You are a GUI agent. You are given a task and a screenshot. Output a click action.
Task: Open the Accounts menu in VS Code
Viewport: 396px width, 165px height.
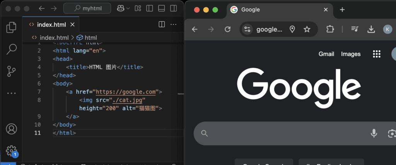(11, 129)
